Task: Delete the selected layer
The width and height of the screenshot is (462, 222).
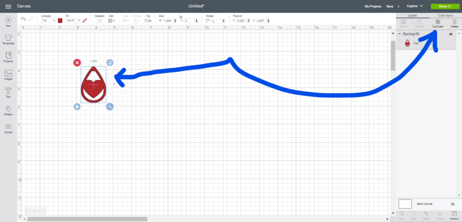Action: click(454, 22)
